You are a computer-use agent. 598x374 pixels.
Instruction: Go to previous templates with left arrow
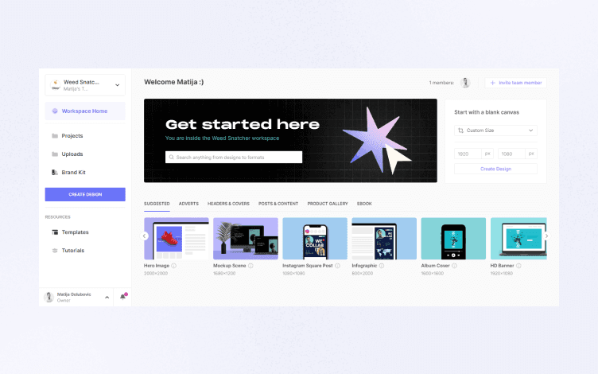pyautogui.click(x=145, y=236)
